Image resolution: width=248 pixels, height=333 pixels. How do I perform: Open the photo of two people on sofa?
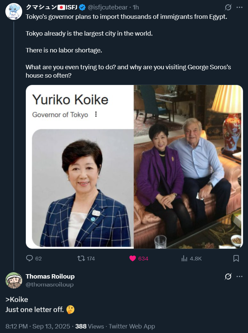pyautogui.click(x=188, y=167)
